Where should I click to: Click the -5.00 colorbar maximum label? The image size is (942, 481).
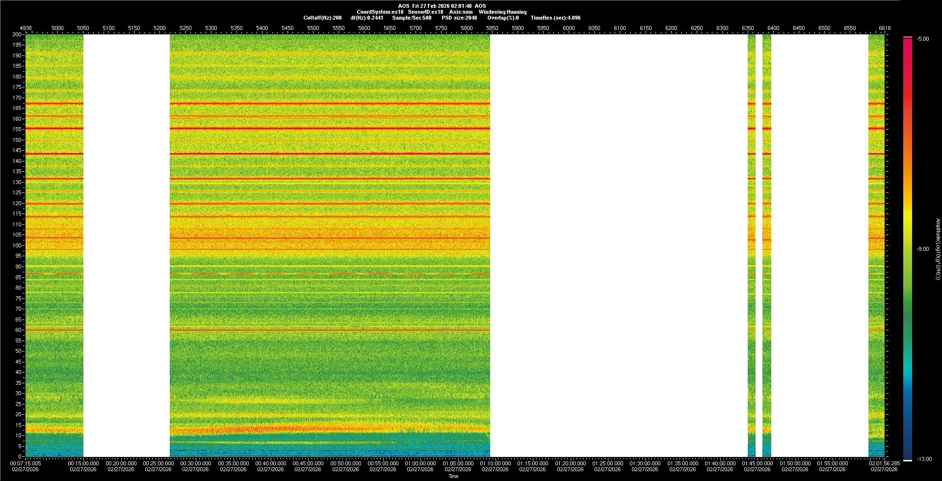pyautogui.click(x=922, y=39)
